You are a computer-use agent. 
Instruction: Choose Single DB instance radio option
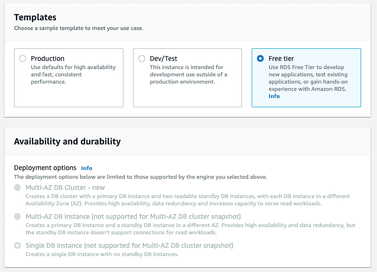pyautogui.click(x=17, y=245)
